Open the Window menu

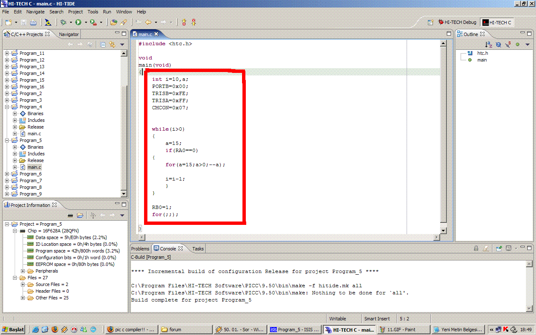point(124,12)
